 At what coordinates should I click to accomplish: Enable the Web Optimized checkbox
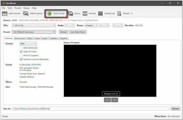pyautogui.click(x=21, y=48)
